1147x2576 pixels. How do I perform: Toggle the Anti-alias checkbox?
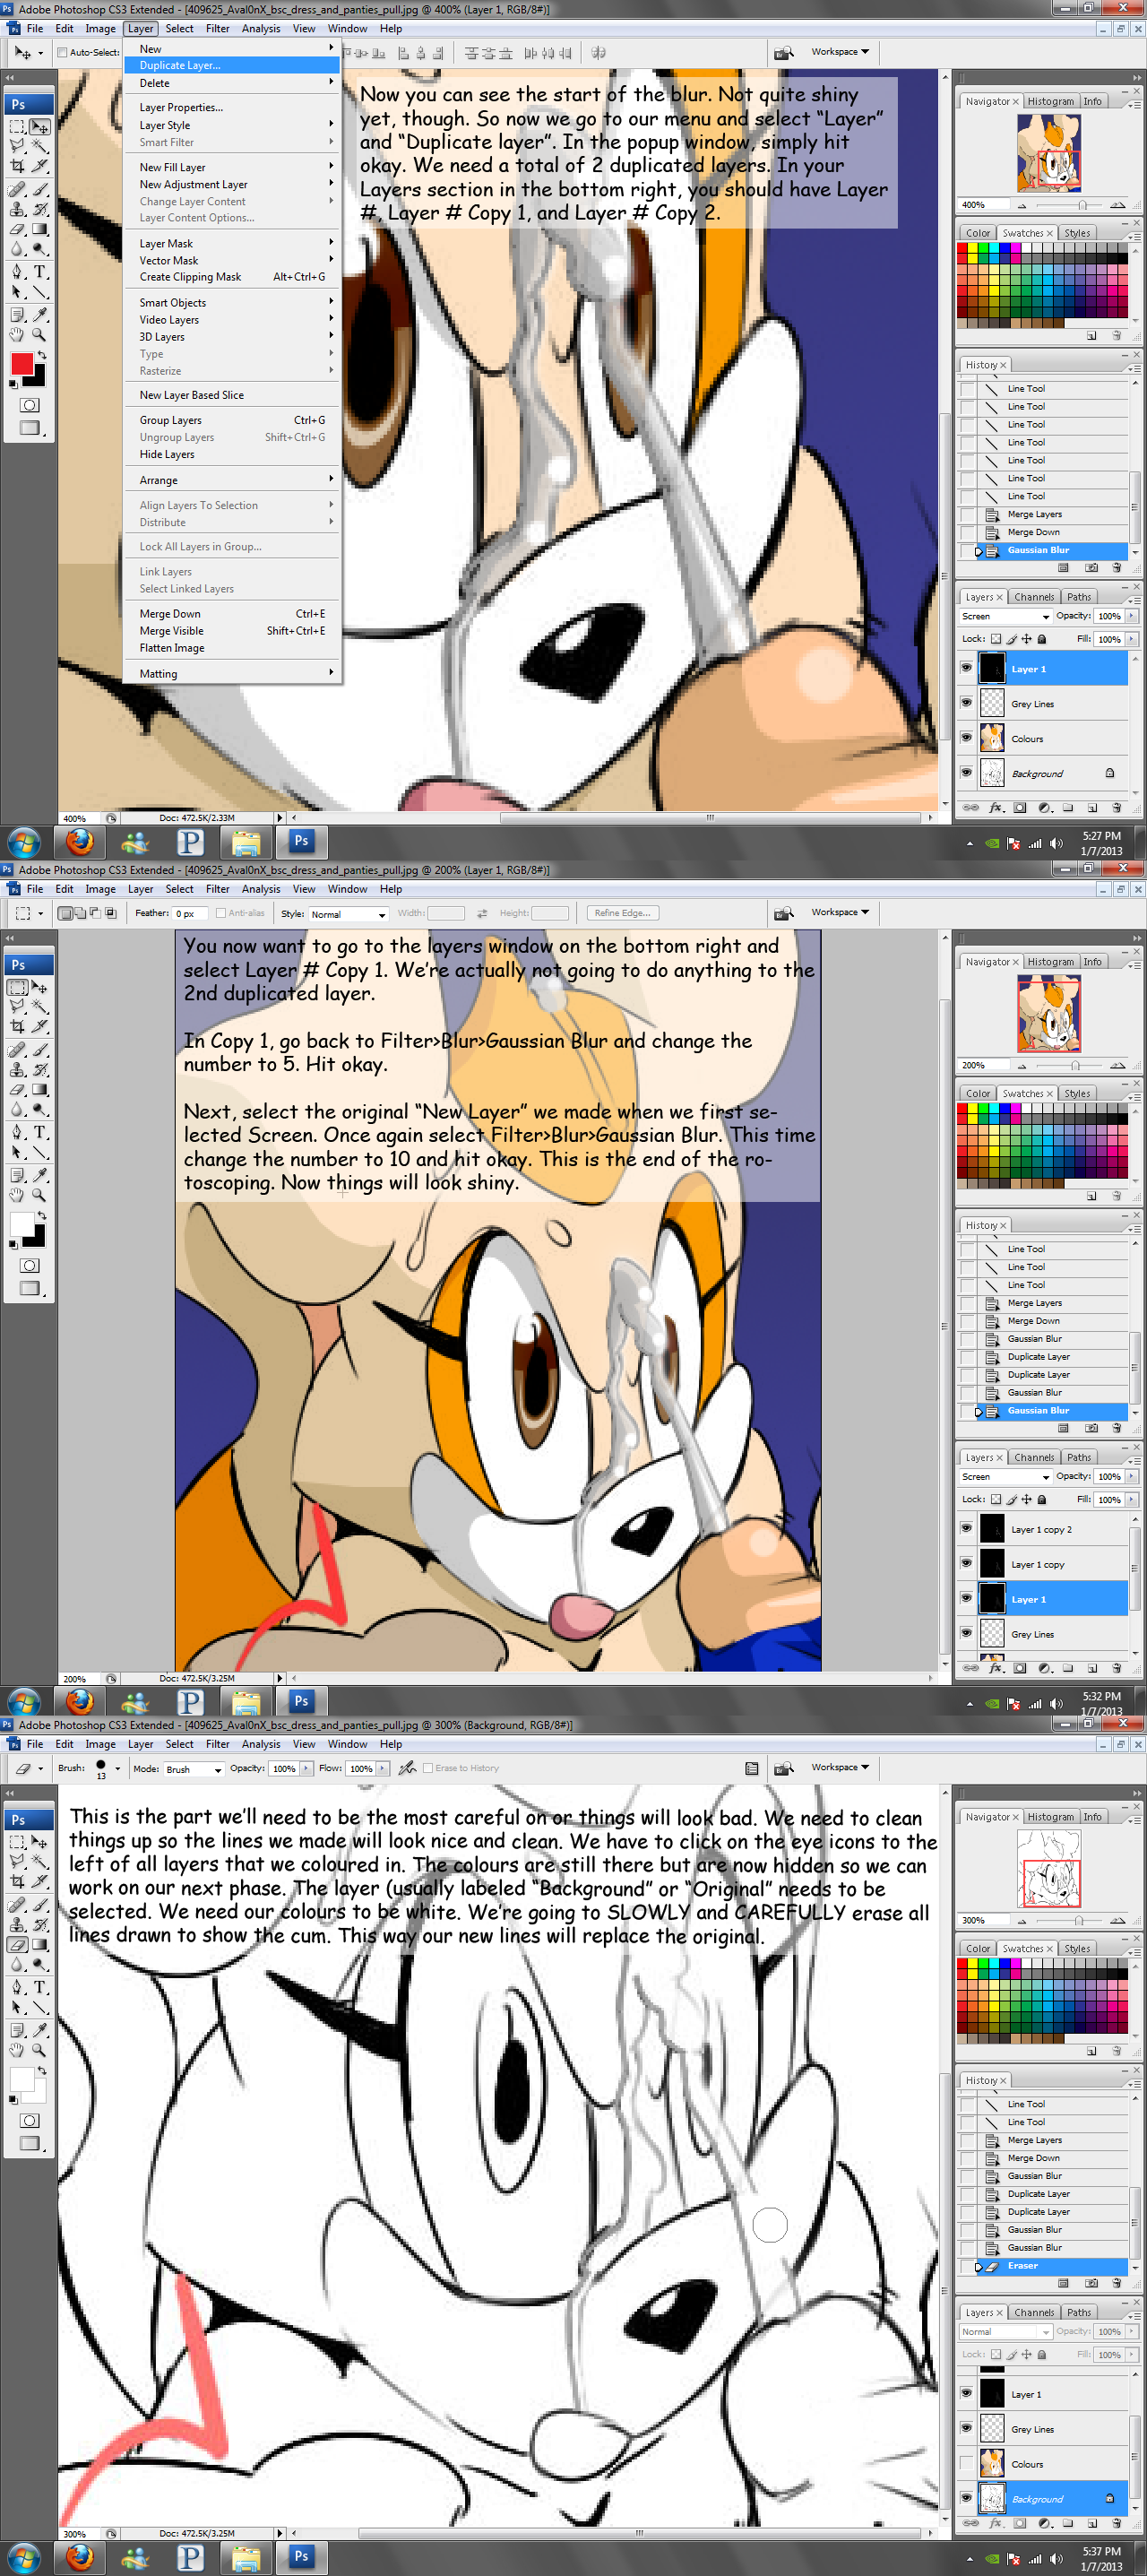coord(221,913)
